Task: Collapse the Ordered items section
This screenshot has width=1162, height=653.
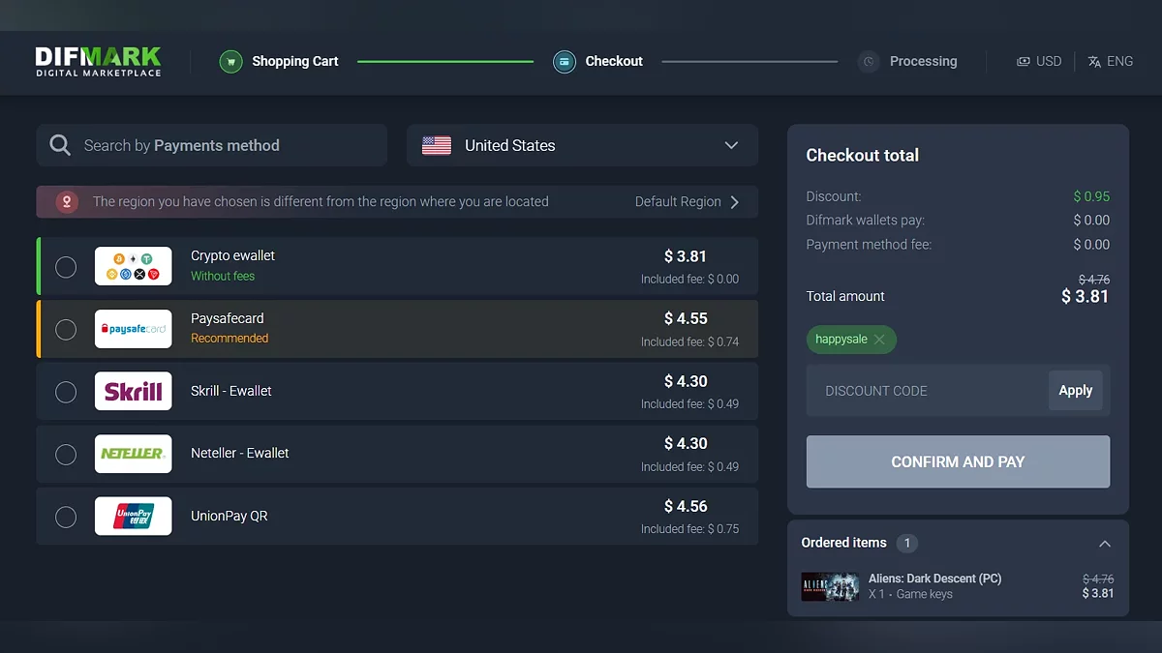Action: point(1105,544)
